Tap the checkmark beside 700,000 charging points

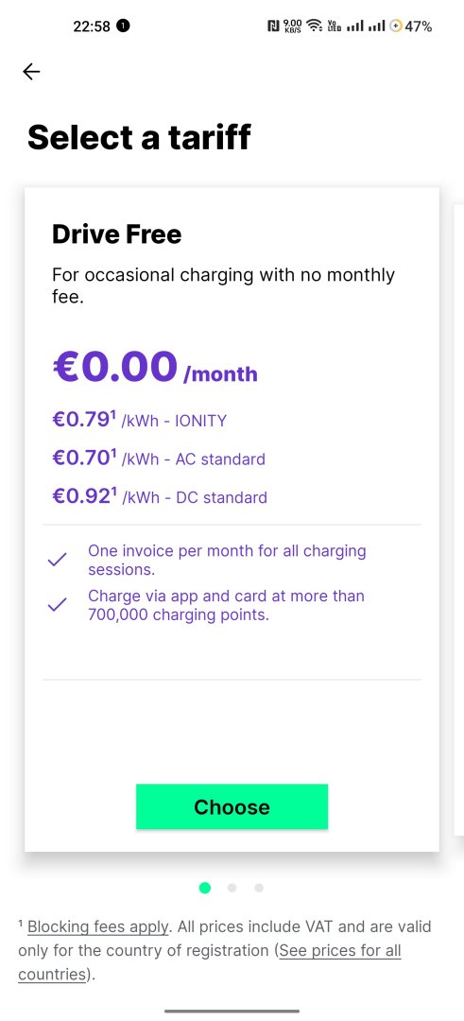pyautogui.click(x=58, y=605)
